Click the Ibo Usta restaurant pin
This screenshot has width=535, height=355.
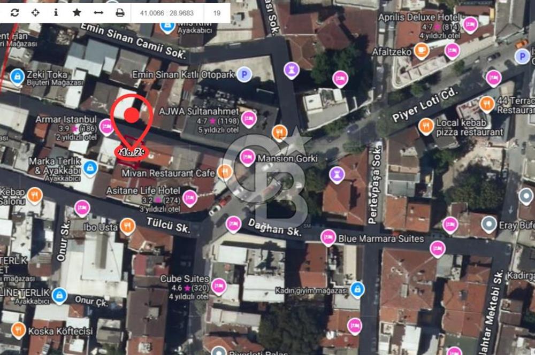(x=128, y=227)
